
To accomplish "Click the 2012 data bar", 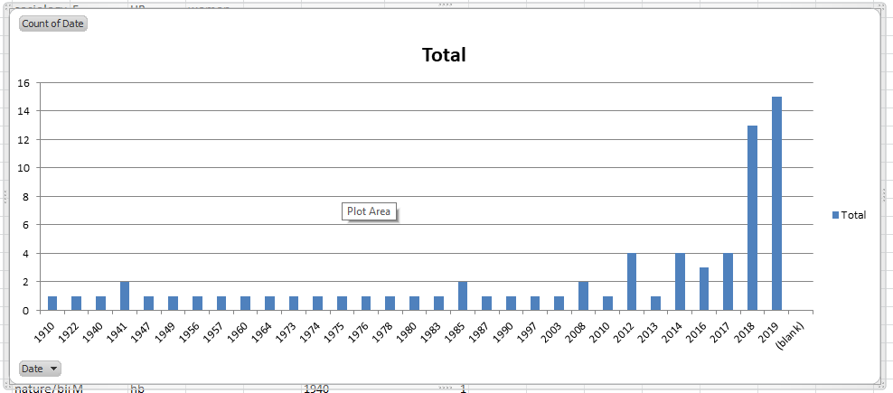I will 632,282.
